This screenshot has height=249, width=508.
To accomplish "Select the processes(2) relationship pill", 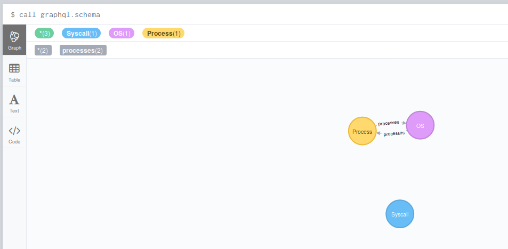I will coord(83,50).
